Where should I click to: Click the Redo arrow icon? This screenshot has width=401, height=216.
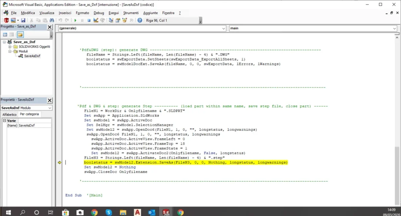pos(67,20)
